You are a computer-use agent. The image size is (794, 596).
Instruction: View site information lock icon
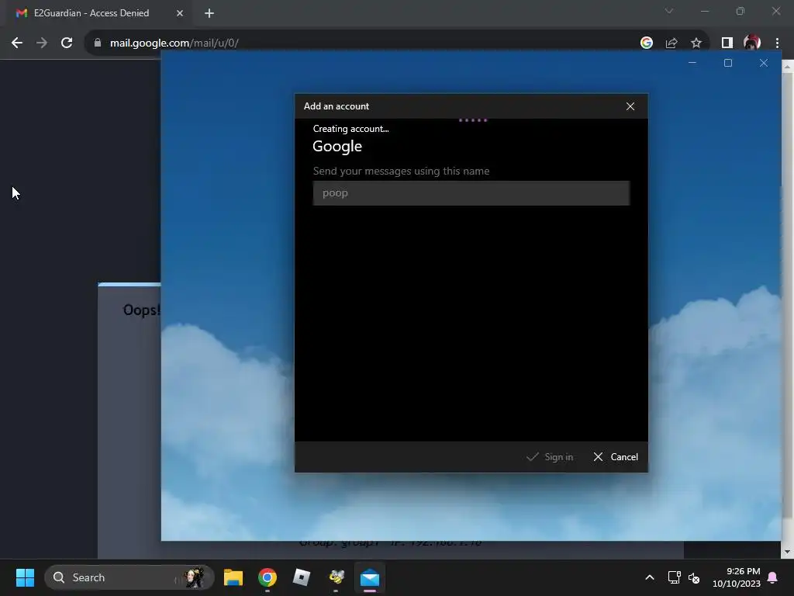(98, 43)
